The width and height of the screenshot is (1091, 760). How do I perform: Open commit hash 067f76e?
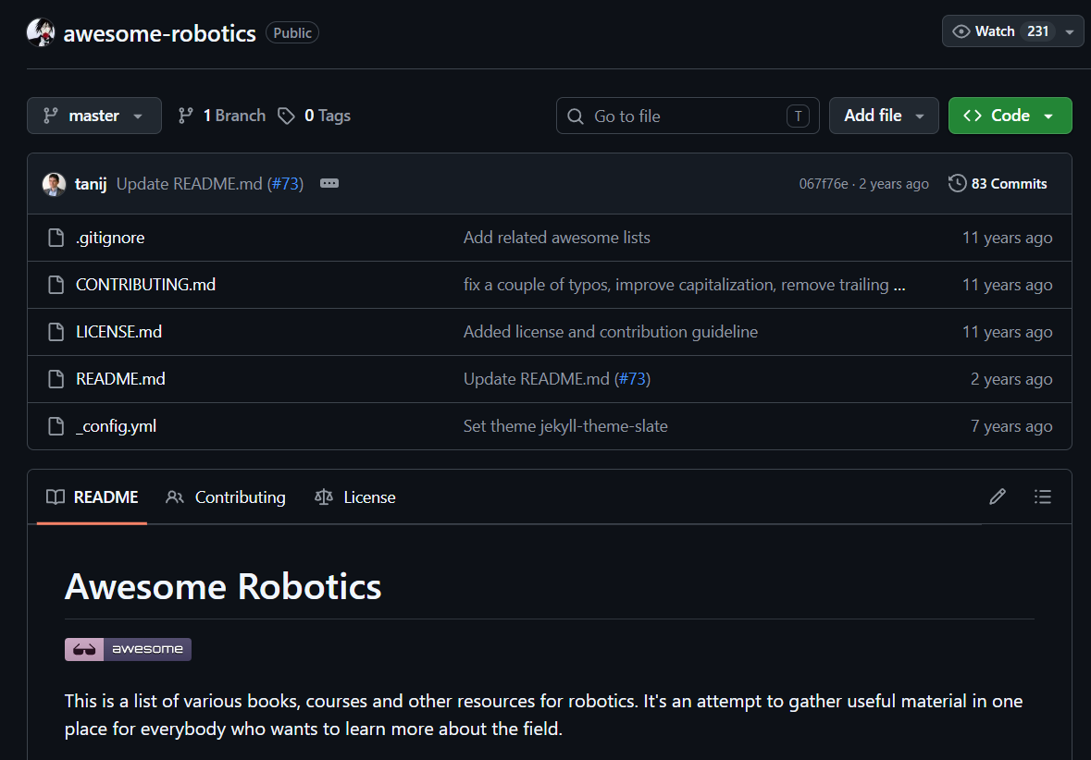tap(824, 184)
